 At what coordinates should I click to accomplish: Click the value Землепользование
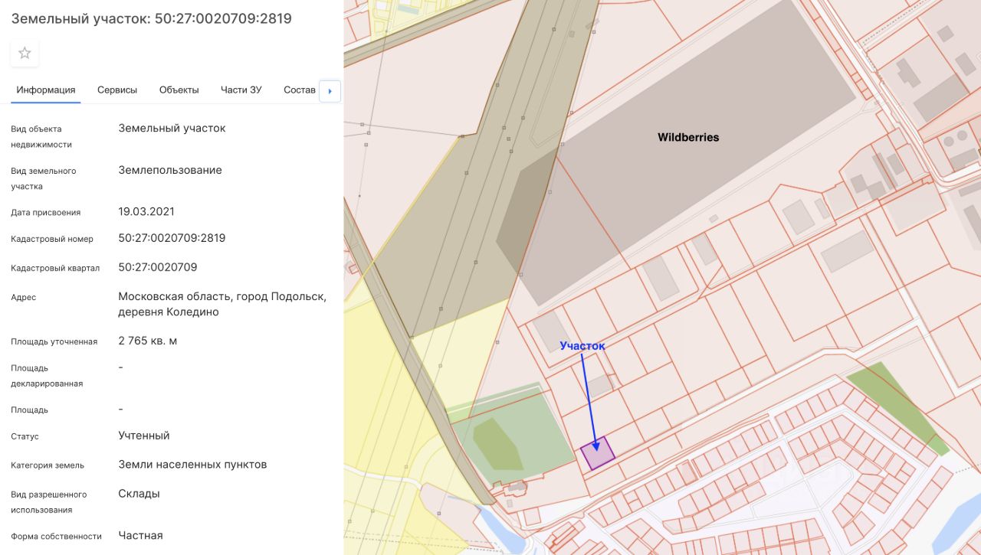click(170, 170)
